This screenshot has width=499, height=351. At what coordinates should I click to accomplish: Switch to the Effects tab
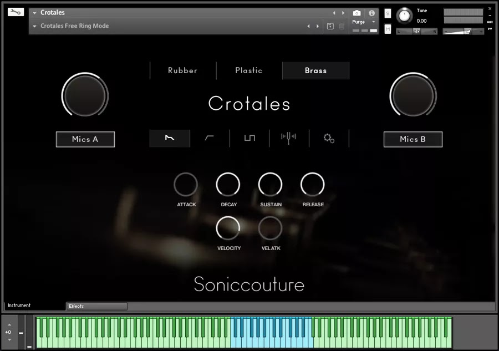[96, 306]
